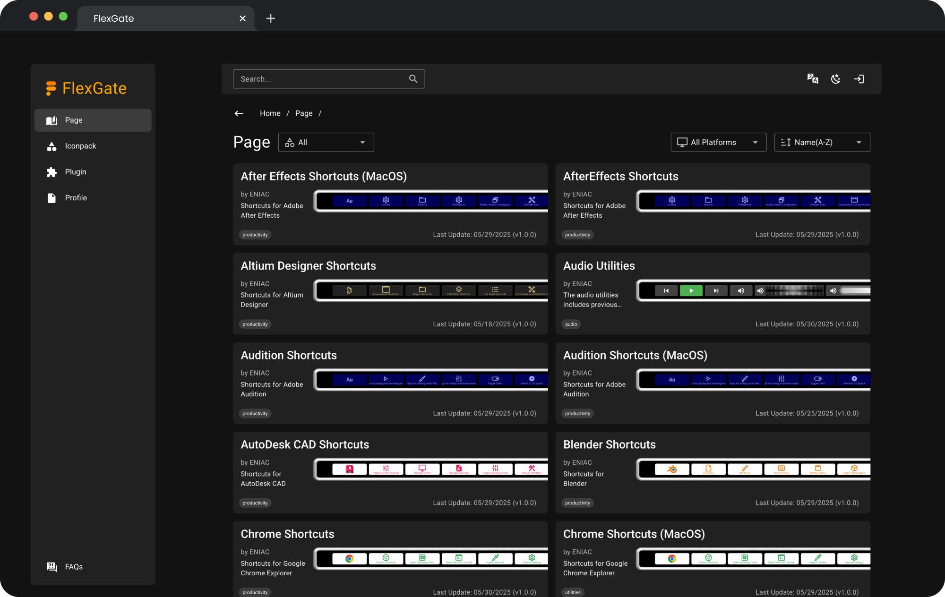Click the back arrow in breadcrumb
The image size is (945, 597).
pos(239,113)
